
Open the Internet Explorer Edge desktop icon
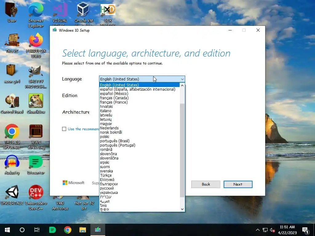point(36,15)
